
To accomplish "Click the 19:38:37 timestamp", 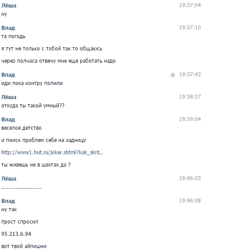I will pos(190,97).
